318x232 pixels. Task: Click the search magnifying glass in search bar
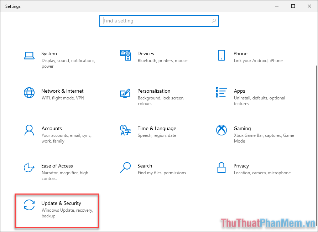(x=213, y=21)
